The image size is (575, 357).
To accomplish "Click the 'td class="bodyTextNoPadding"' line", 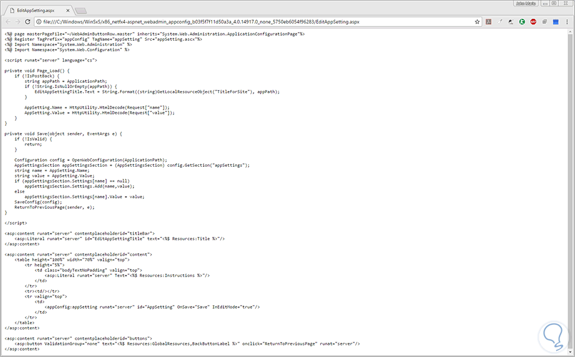I will coord(89,270).
